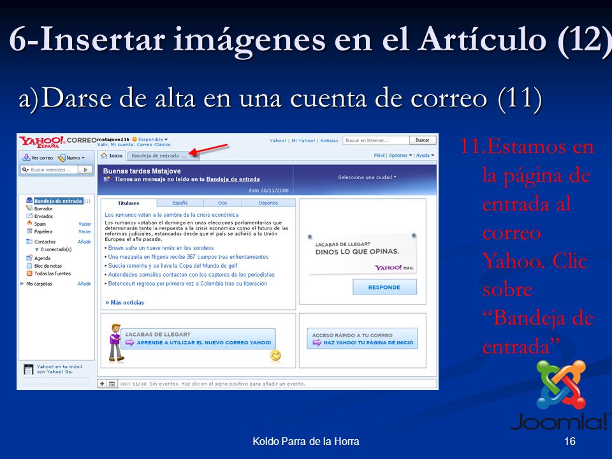The image size is (612, 459).
Task: Select the Ocio news tab
Action: pyautogui.click(x=222, y=203)
